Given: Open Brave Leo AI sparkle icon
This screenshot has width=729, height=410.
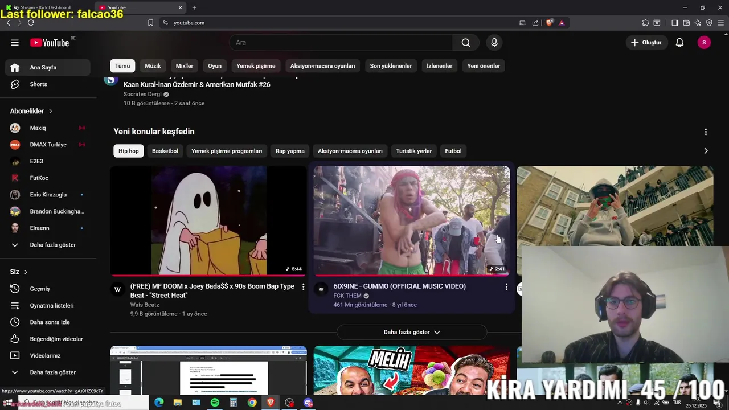Looking at the screenshot, I should pyautogui.click(x=698, y=23).
